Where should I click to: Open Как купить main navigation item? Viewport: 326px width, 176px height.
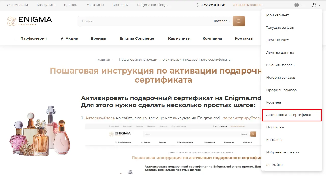(179, 38)
